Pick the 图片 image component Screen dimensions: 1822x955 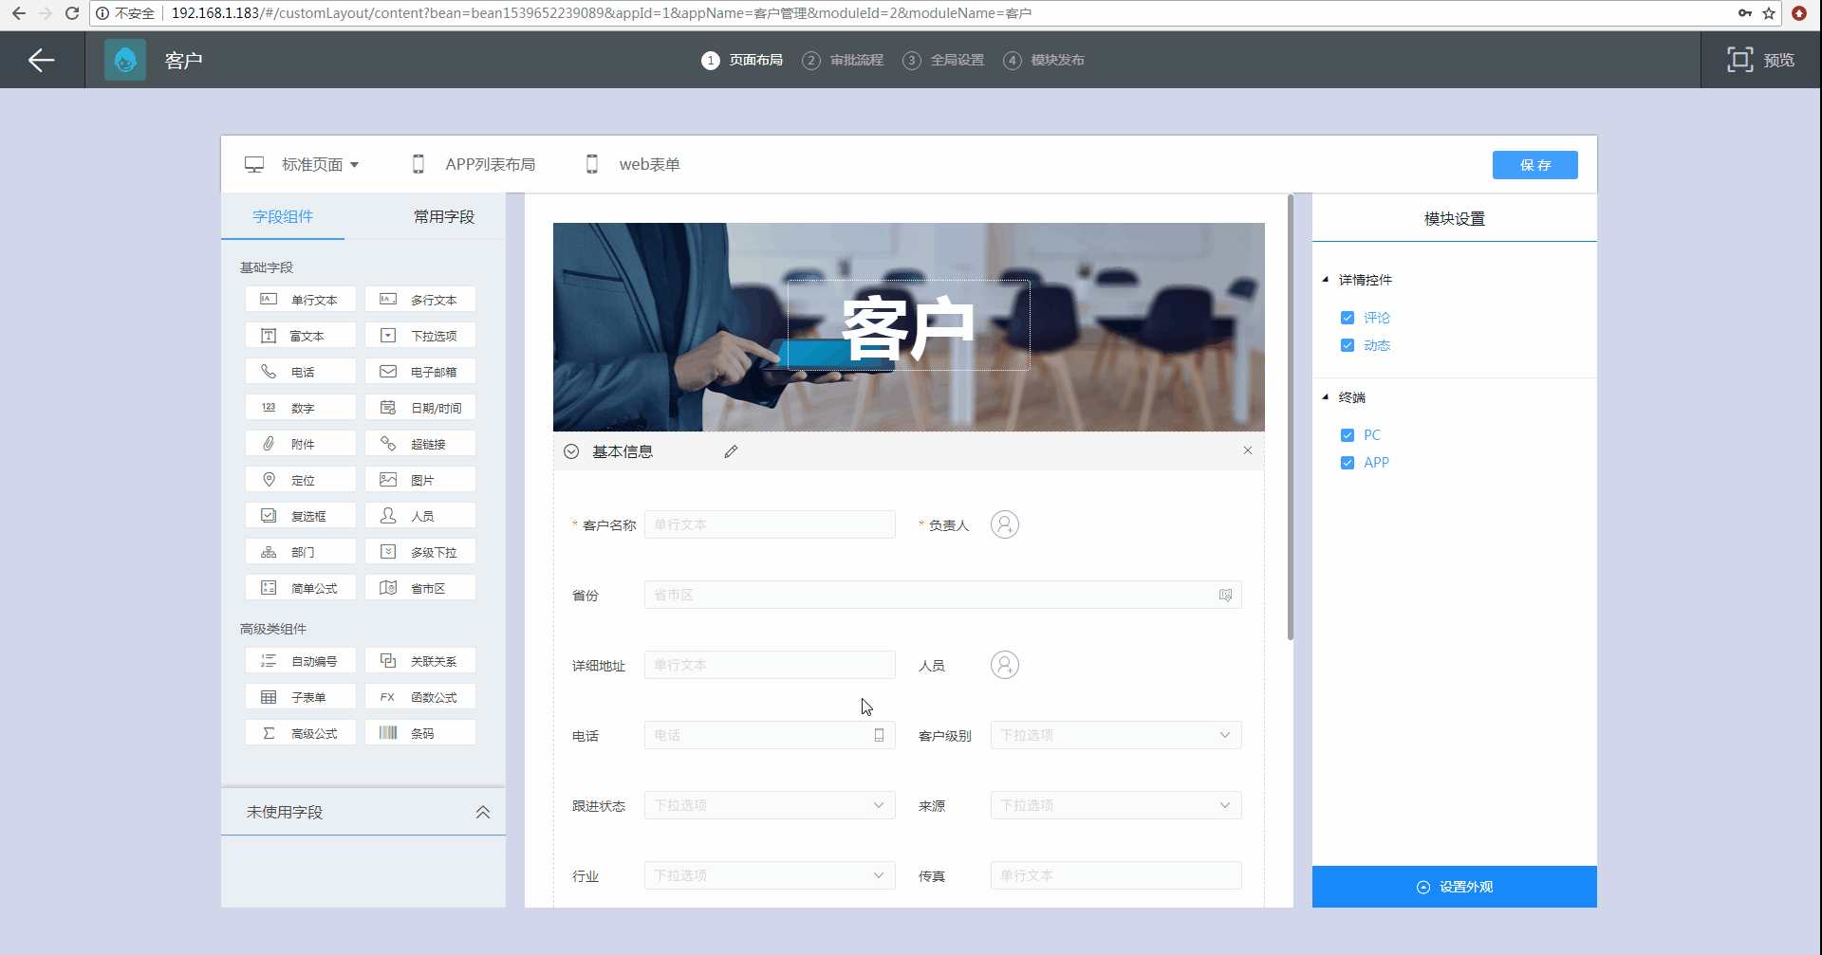tap(420, 480)
